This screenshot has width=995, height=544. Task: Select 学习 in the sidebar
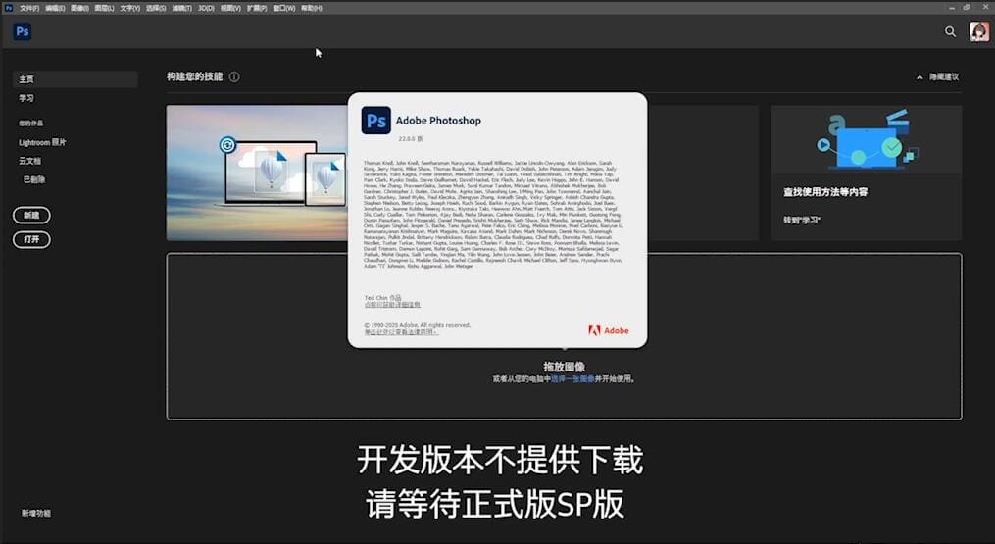pos(26,98)
